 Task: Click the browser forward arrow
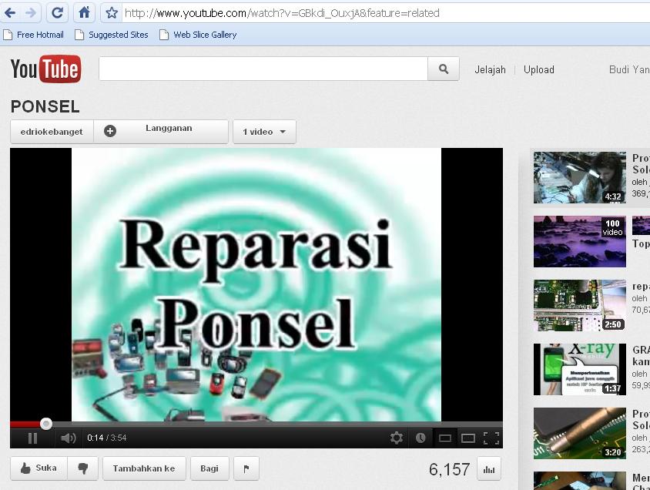point(30,13)
